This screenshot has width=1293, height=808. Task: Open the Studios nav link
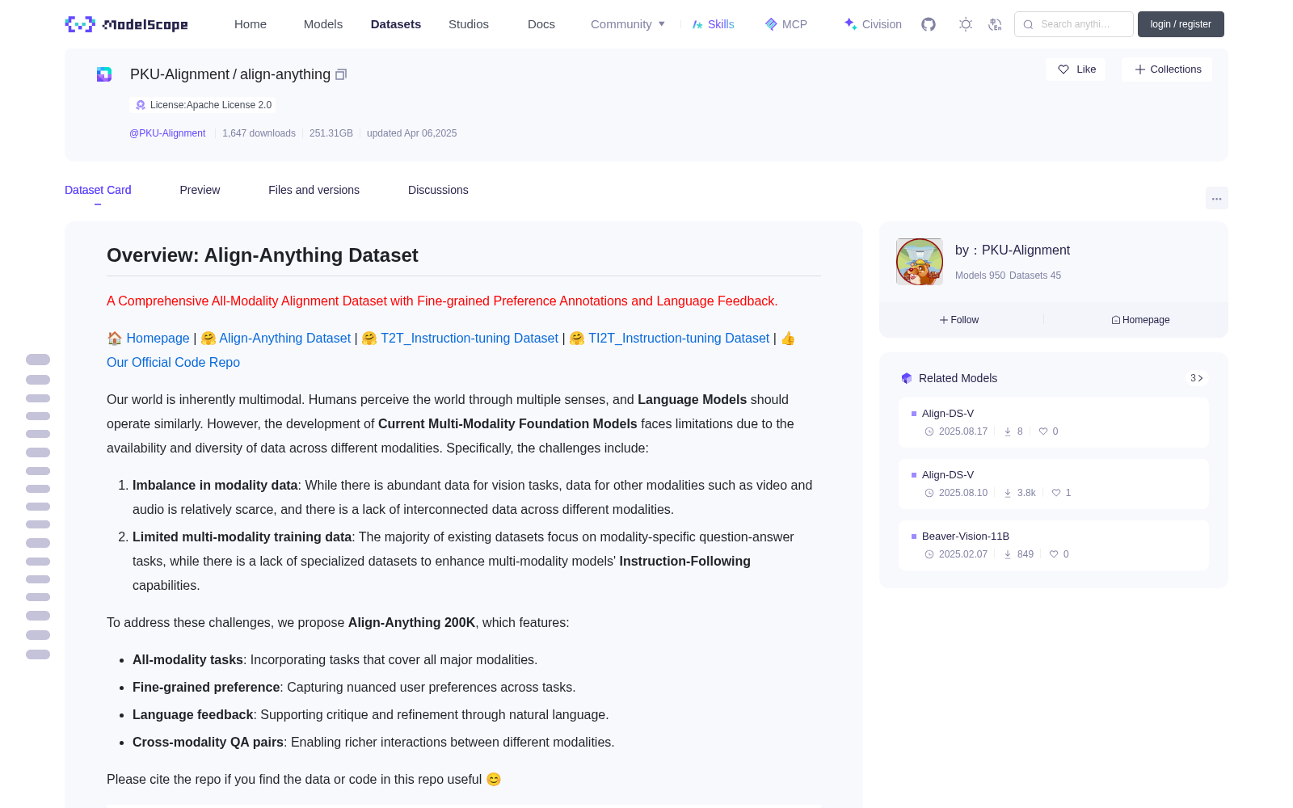469,24
